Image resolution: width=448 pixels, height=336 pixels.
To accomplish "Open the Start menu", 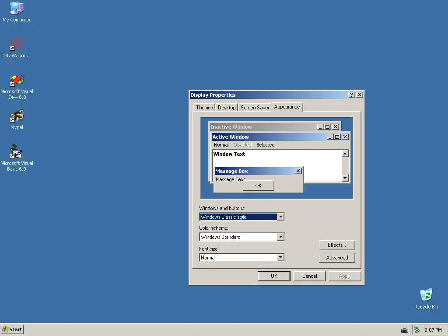I will coord(12,329).
